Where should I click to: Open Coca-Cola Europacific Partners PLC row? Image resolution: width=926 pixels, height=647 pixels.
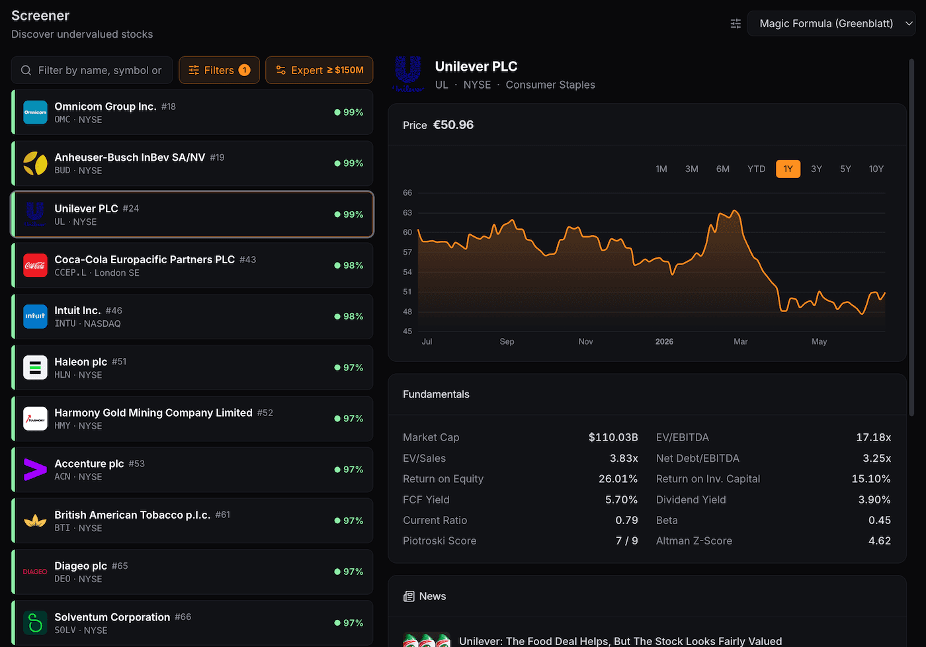coord(192,265)
